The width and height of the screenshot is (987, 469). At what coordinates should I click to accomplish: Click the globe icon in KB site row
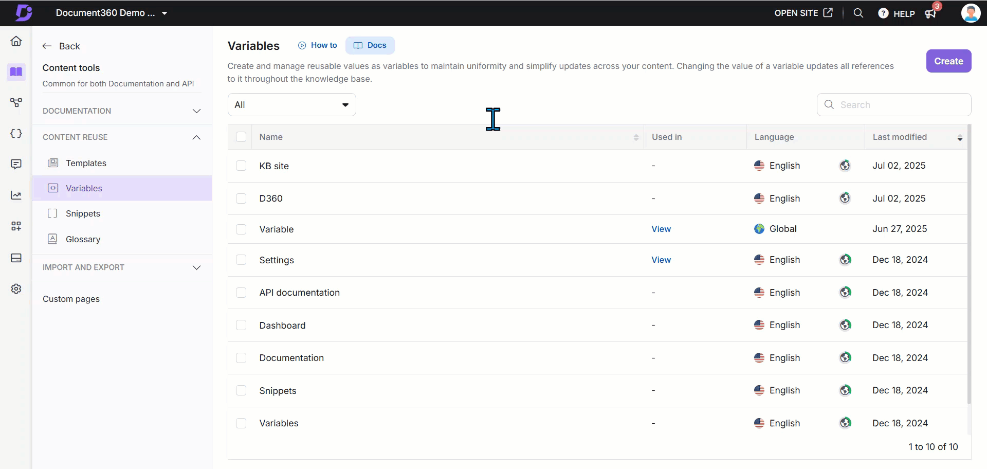click(x=845, y=166)
